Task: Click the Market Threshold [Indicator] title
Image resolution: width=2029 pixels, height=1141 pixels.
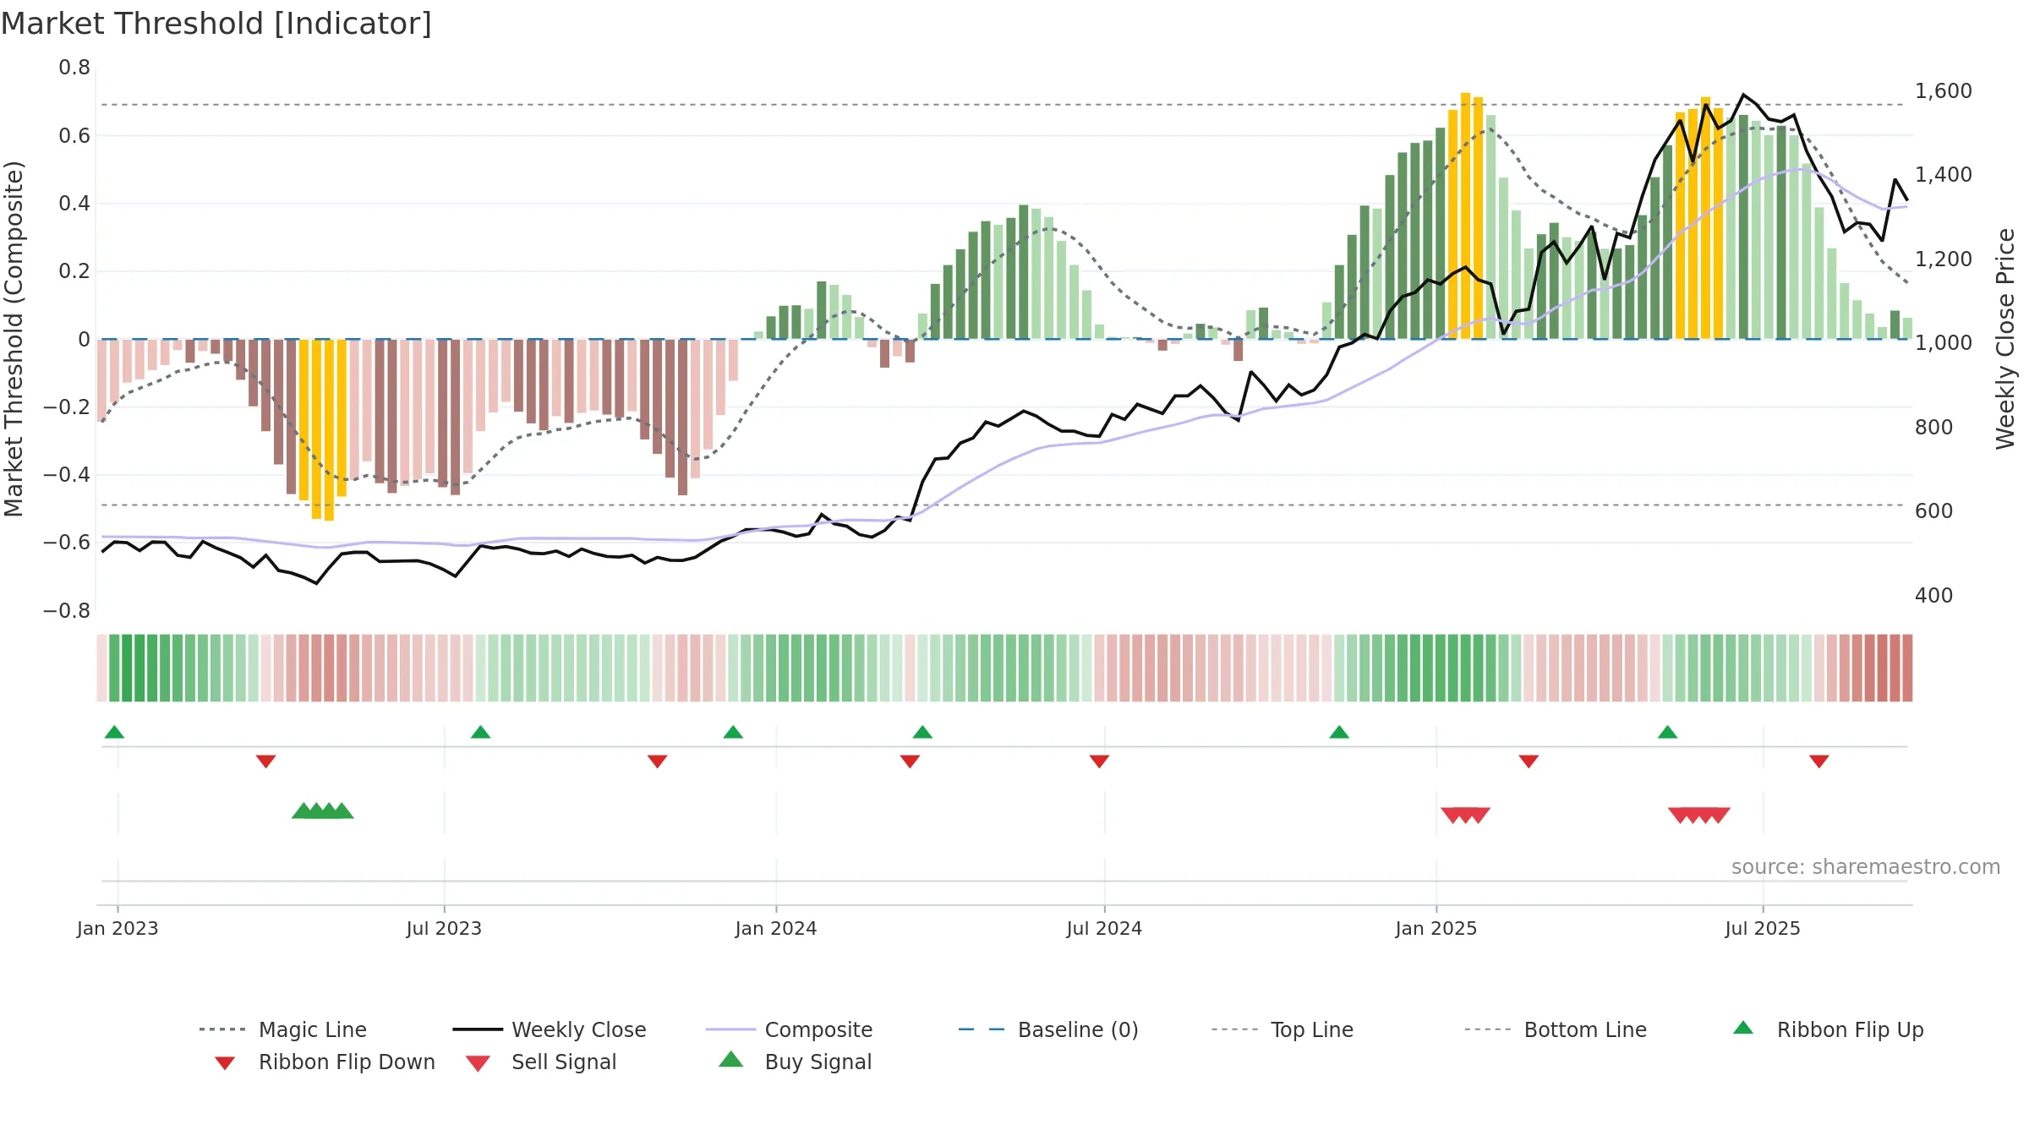Action: click(x=216, y=24)
